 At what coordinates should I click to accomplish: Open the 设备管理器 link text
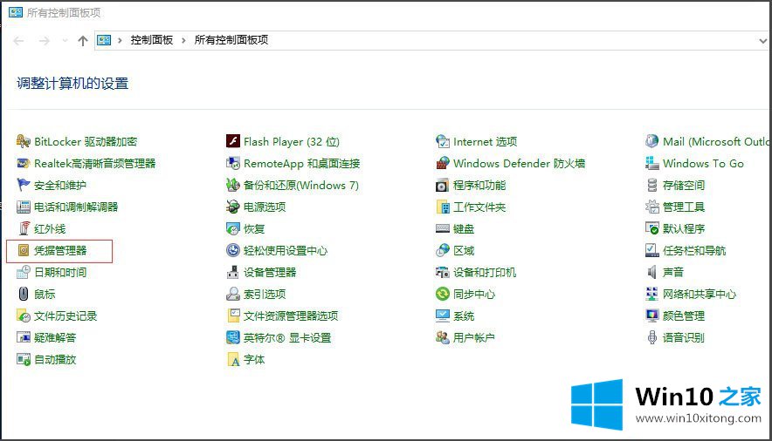[x=271, y=272]
